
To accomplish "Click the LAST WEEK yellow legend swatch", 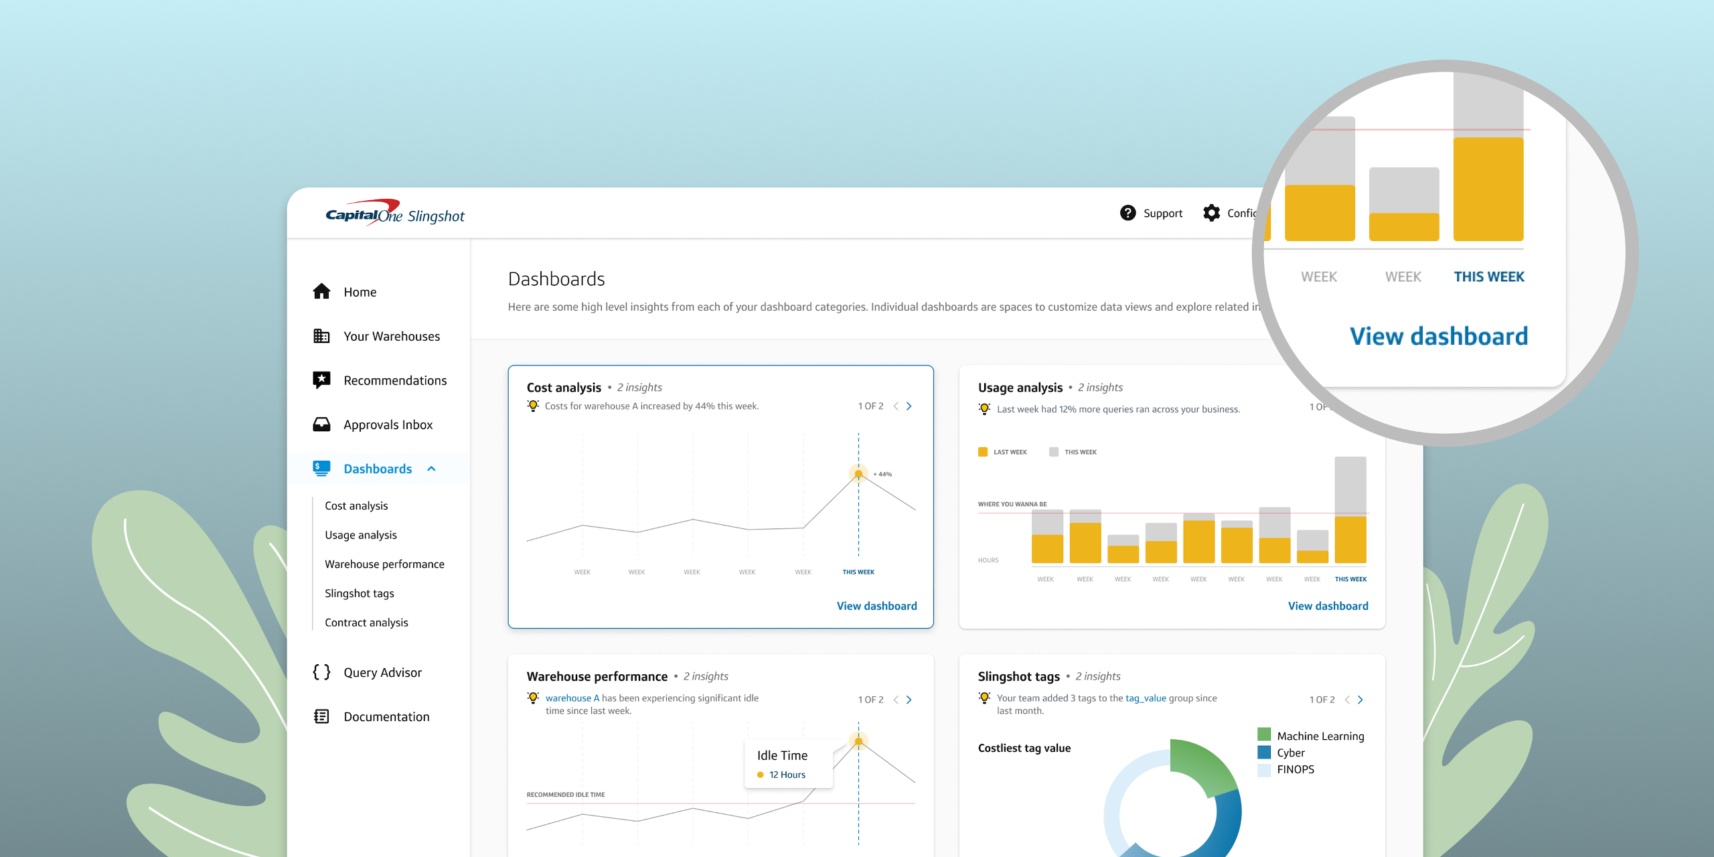I will 983,452.
